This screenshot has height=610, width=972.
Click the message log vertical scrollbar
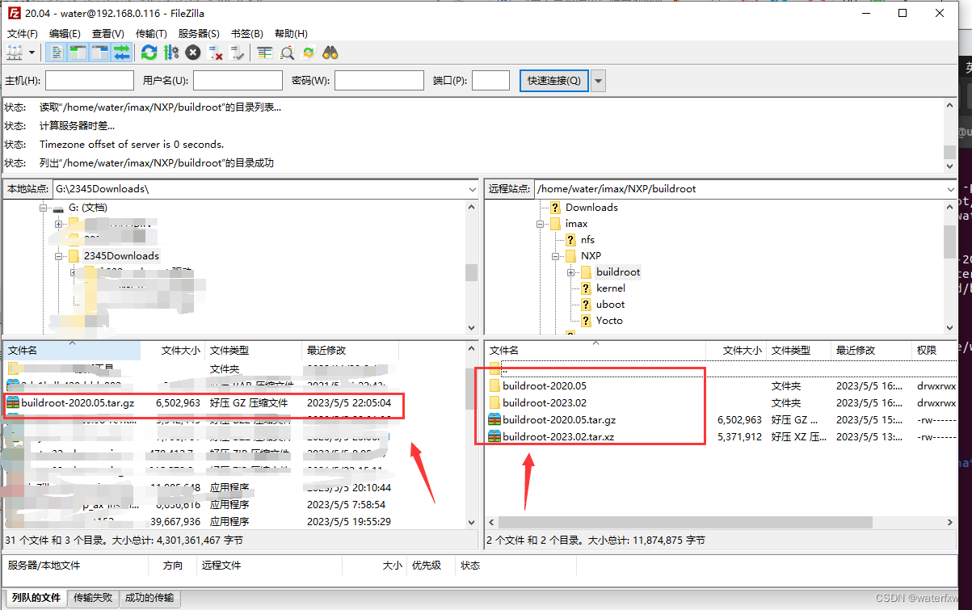point(950,152)
